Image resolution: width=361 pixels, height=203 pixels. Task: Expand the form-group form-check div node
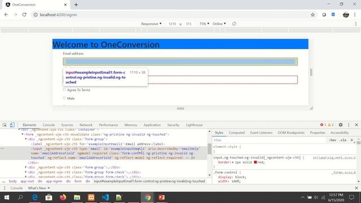click(x=26, y=172)
